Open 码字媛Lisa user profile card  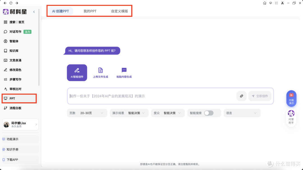coord(20,124)
